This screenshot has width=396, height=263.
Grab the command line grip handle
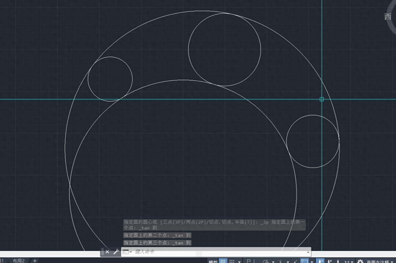[x=103, y=252]
